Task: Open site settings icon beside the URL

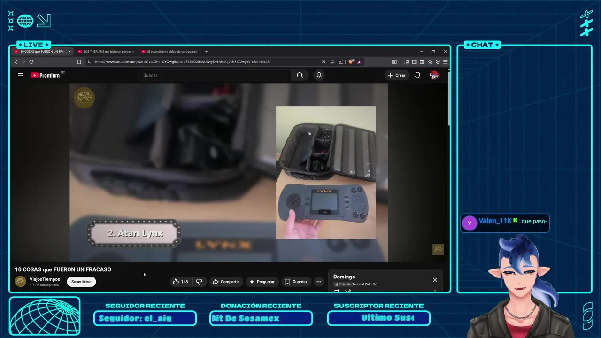Action: [89, 62]
